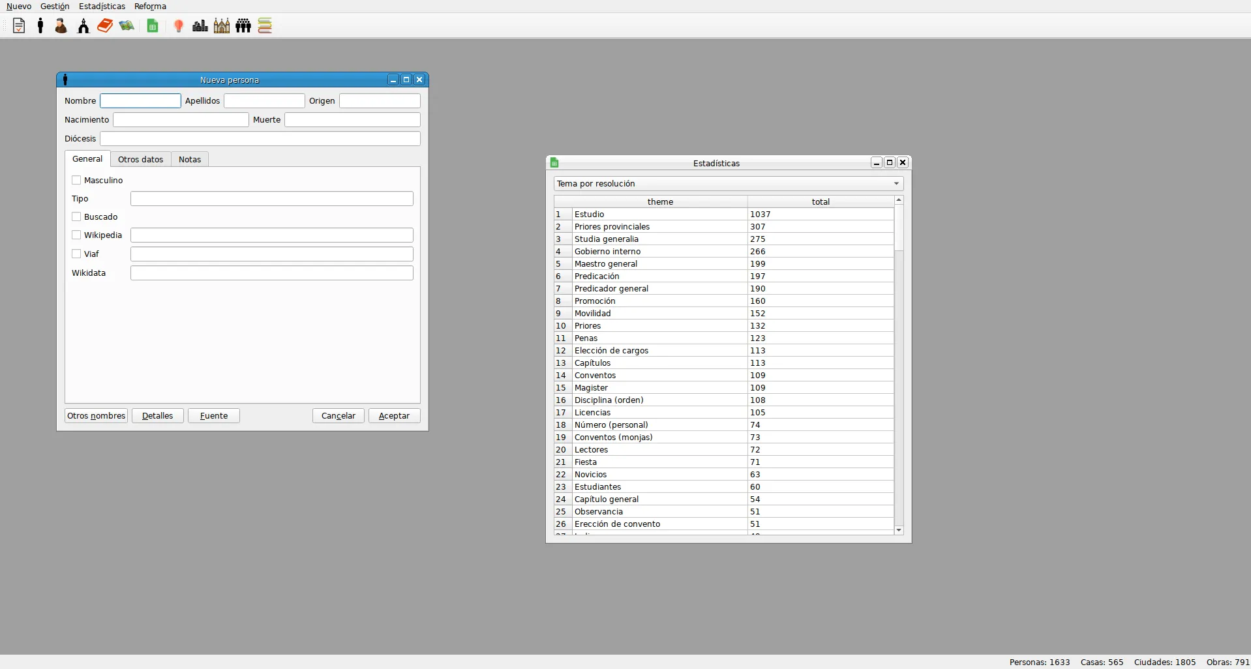Open the red book tool
1251x669 pixels.
click(x=104, y=25)
